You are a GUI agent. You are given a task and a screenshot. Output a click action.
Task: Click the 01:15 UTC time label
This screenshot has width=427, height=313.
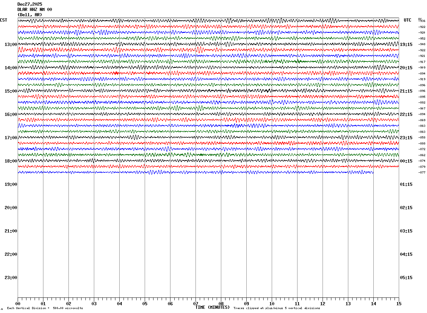[406, 184]
